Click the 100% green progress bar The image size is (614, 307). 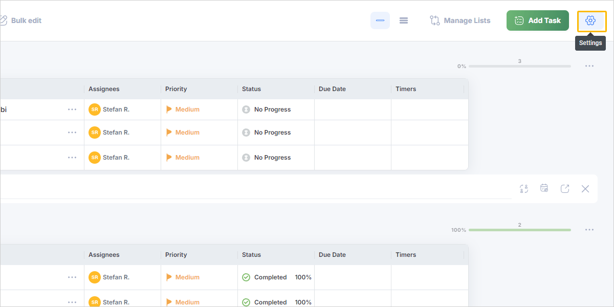tap(519, 230)
